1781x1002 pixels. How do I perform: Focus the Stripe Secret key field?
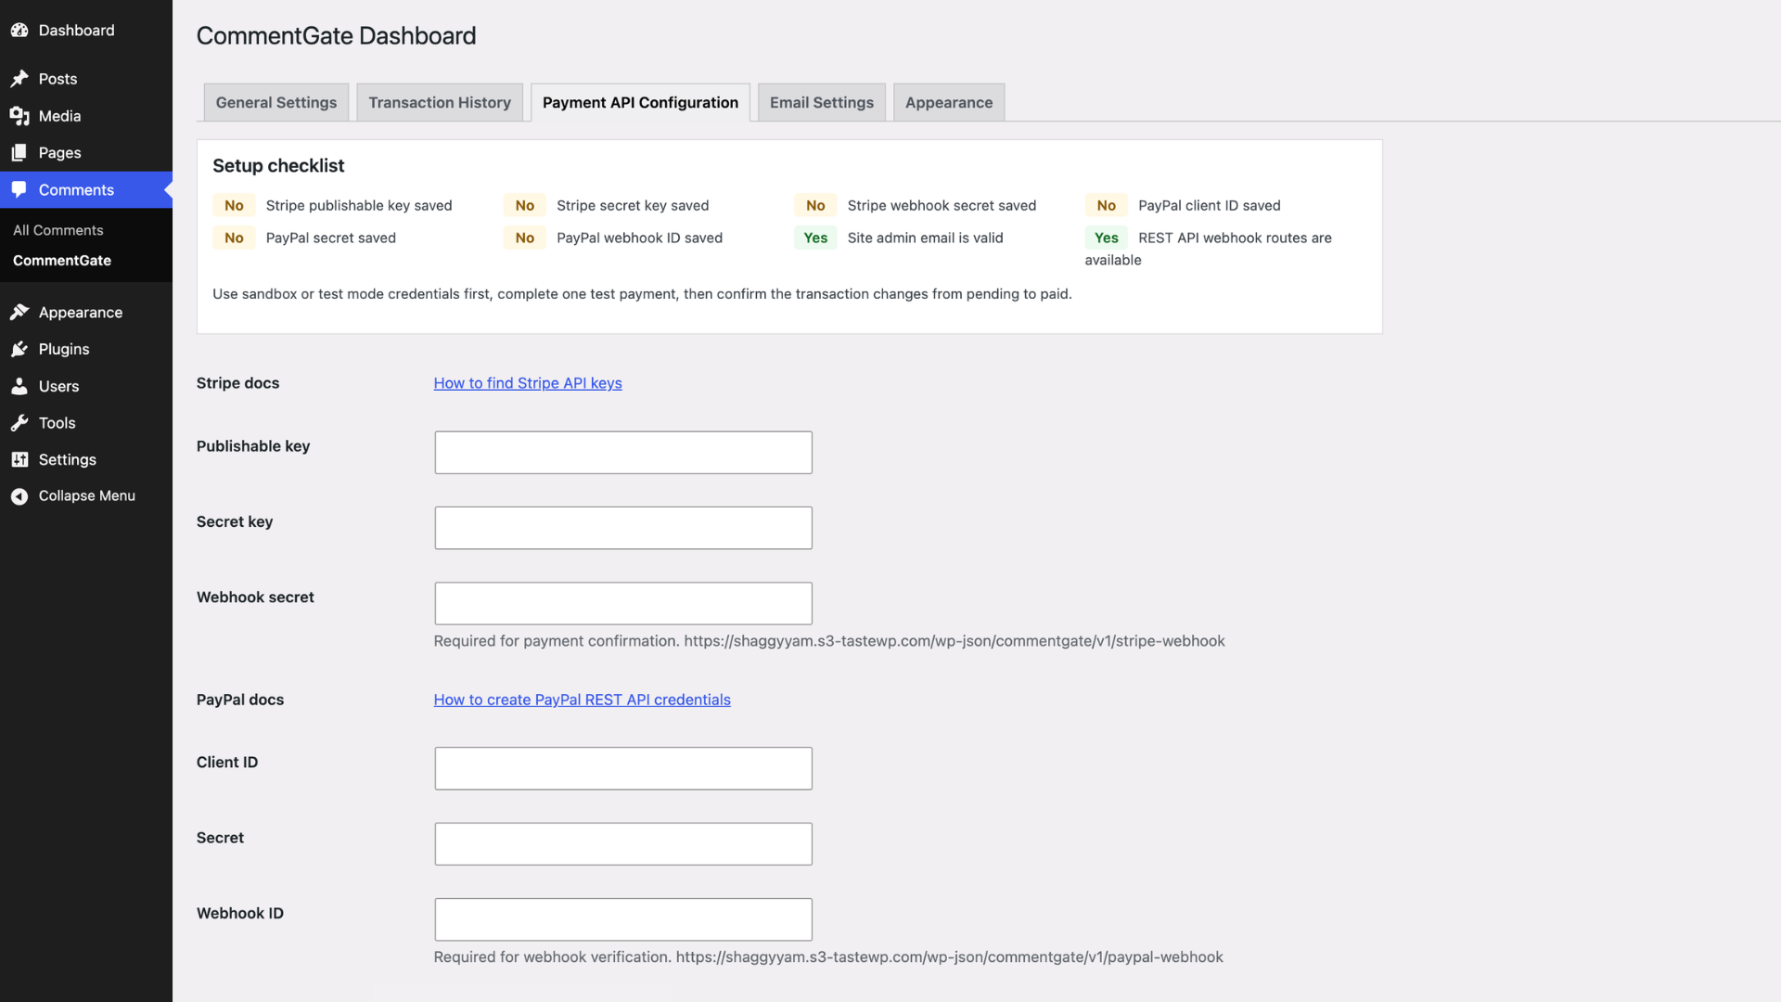623,528
